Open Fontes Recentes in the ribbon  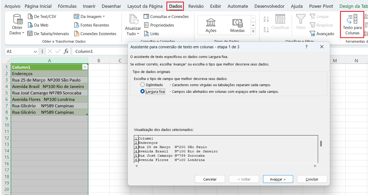coord(76,25)
